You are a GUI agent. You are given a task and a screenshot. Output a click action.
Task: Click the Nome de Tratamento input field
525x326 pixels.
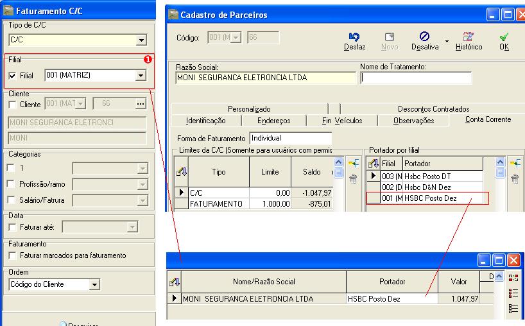[x=415, y=78]
